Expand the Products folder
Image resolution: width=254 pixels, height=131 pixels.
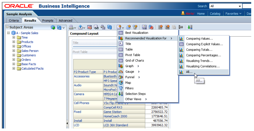click(14, 42)
